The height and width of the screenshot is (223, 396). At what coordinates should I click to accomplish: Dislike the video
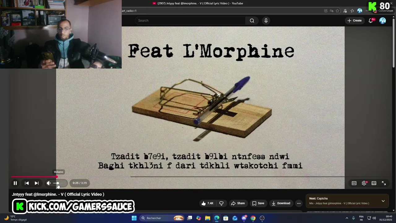[221, 203]
